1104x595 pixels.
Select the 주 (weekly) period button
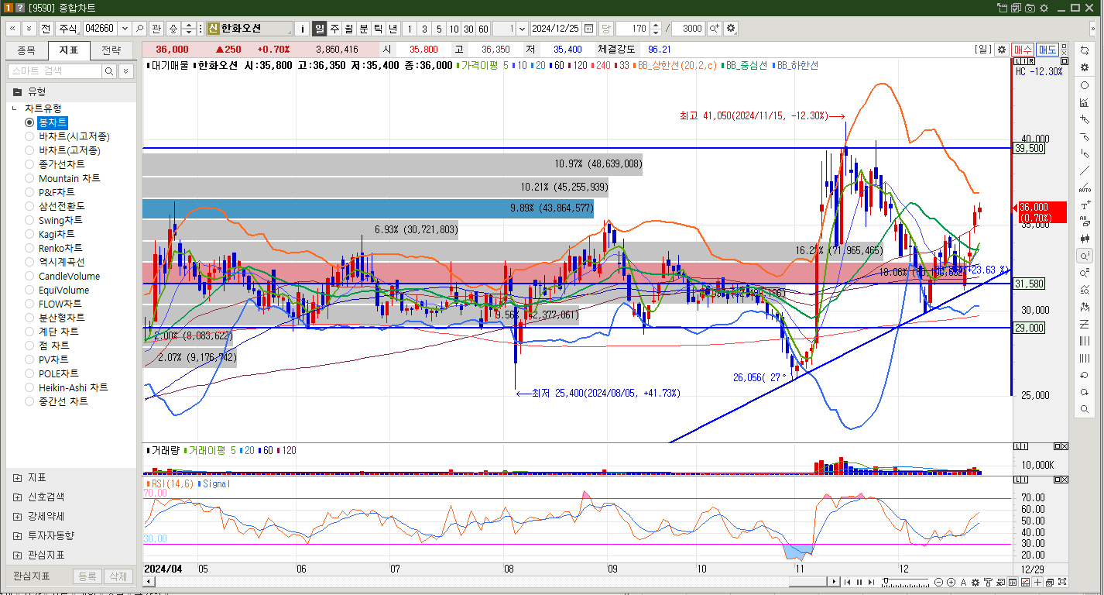click(334, 28)
